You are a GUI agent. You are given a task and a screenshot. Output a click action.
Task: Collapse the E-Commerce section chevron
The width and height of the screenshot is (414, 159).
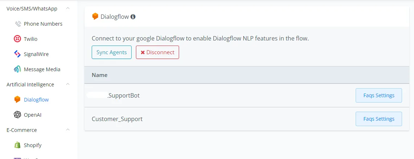coord(68,130)
